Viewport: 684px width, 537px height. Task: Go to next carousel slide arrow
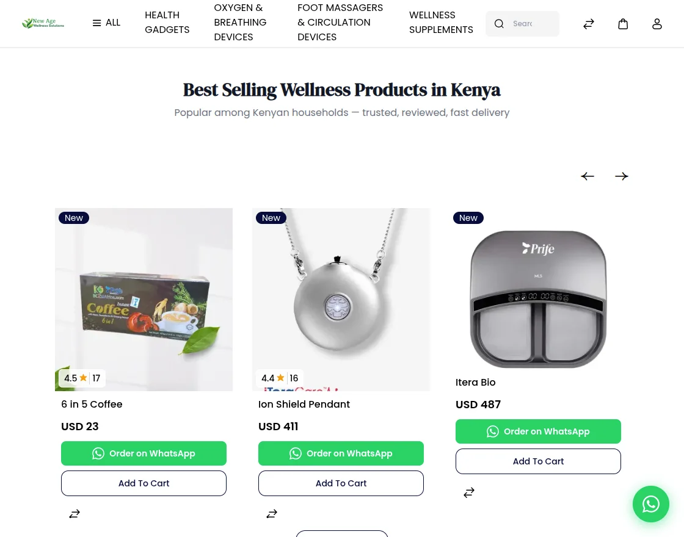(x=622, y=176)
